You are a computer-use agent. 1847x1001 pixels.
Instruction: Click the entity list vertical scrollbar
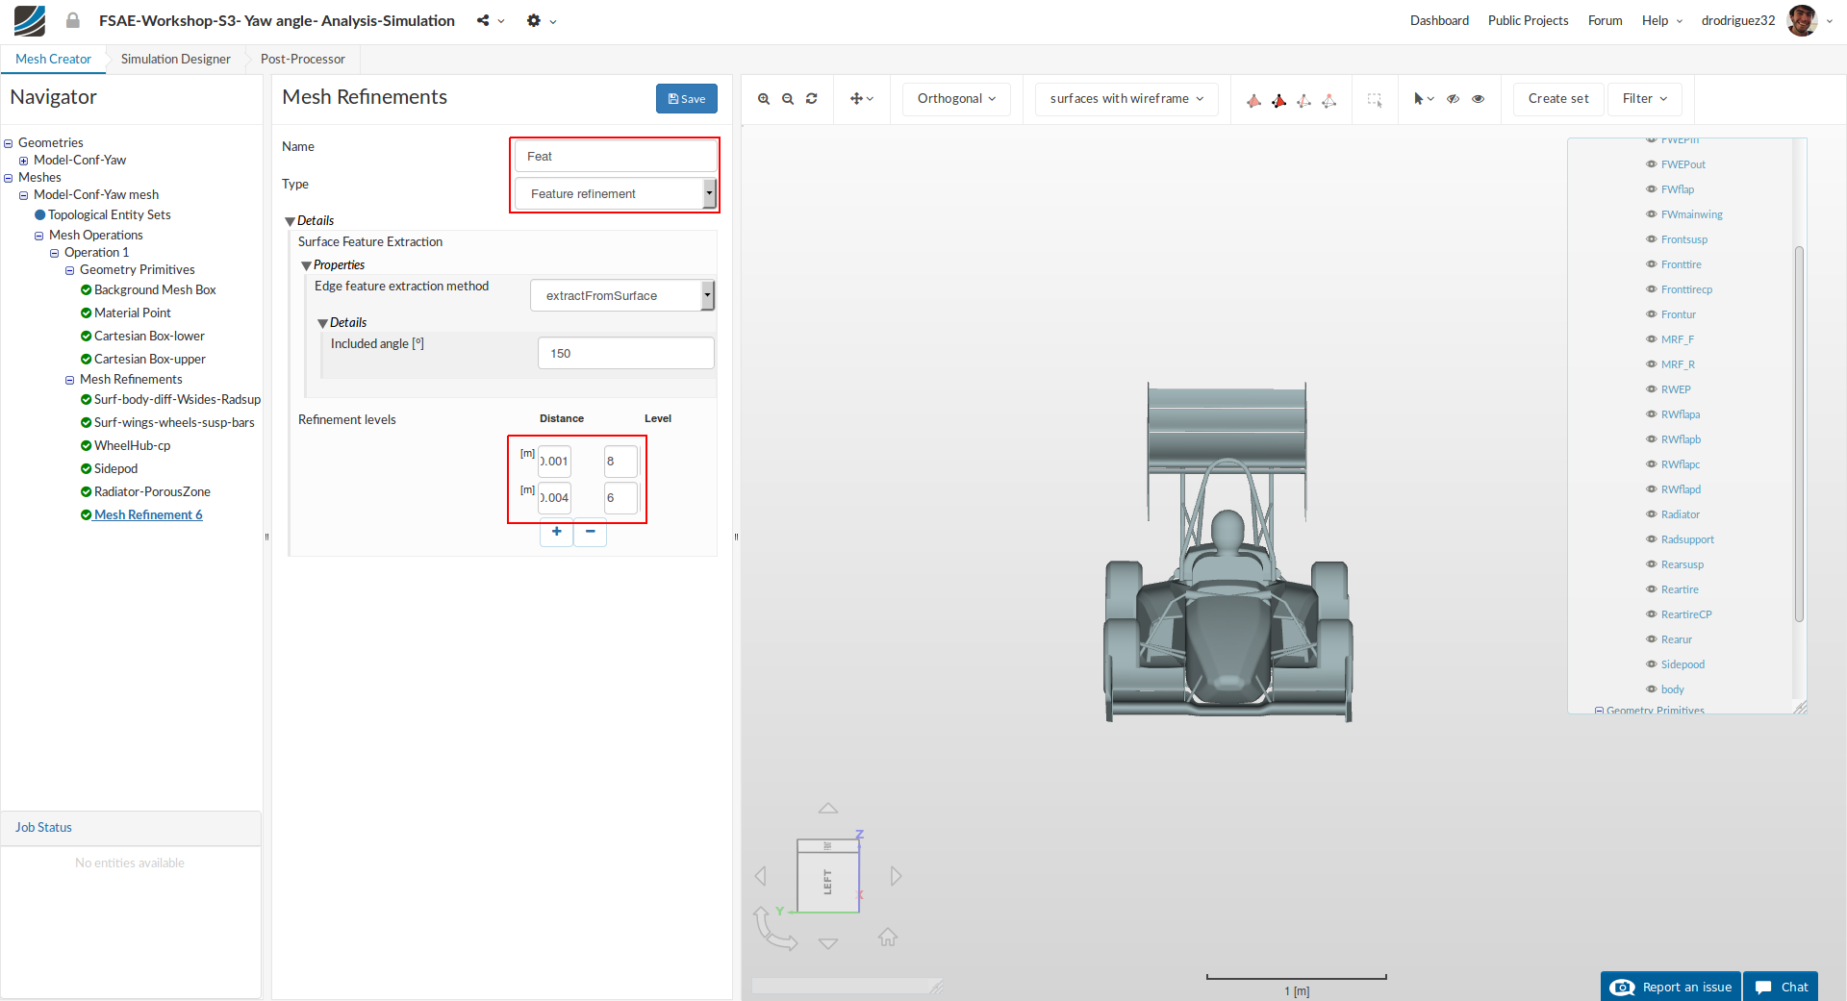click(x=1798, y=433)
